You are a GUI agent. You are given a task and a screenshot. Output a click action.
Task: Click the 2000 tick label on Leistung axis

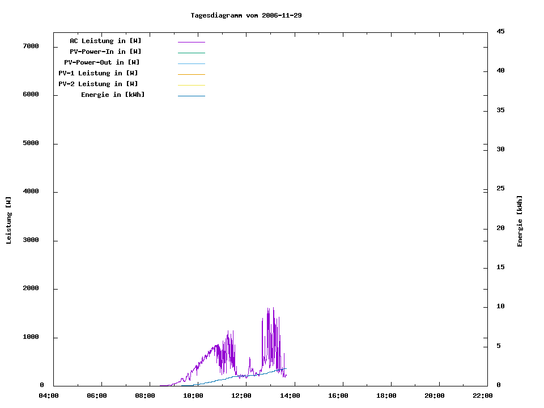click(x=31, y=288)
